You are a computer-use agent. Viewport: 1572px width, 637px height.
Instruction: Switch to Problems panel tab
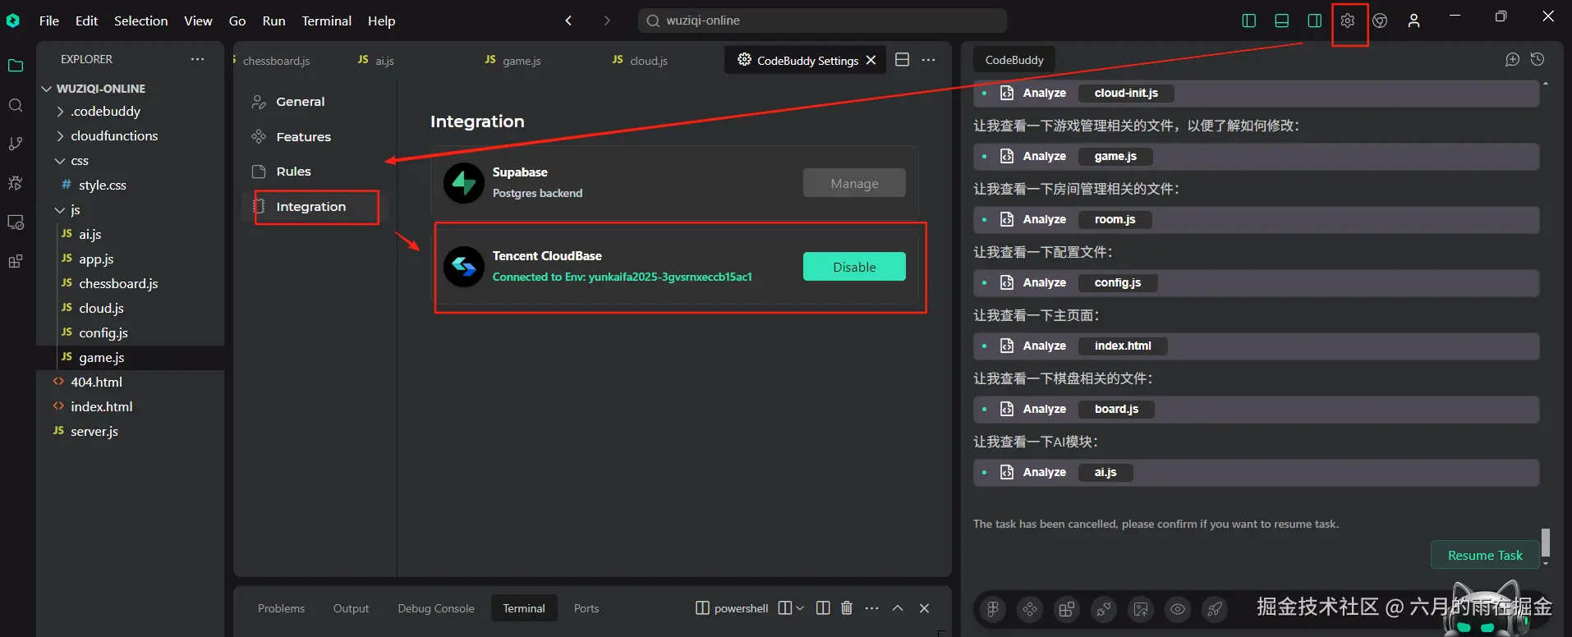pyautogui.click(x=281, y=608)
